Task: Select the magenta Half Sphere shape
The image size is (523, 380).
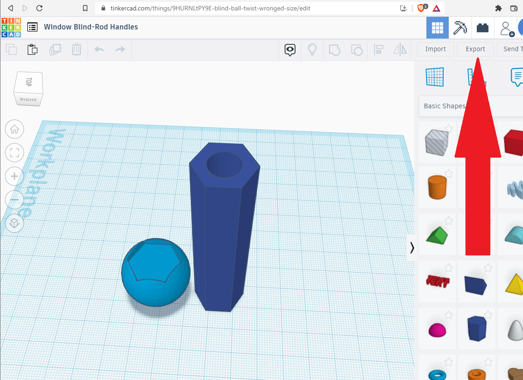Action: (437, 330)
